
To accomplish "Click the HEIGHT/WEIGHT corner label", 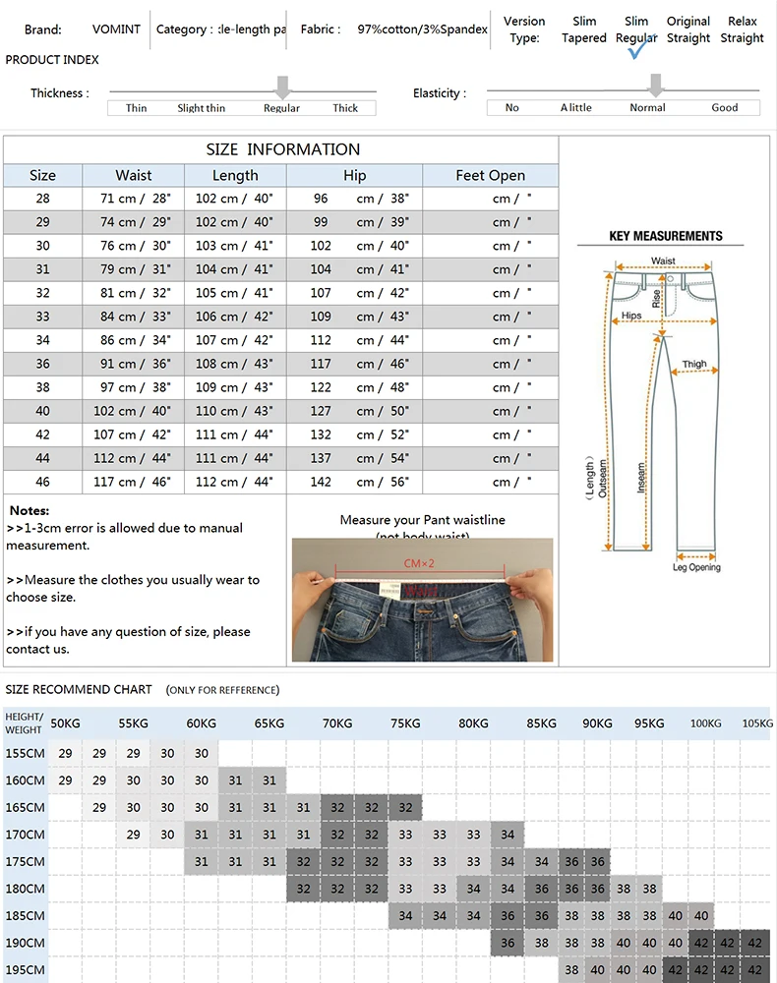I will tap(24, 723).
